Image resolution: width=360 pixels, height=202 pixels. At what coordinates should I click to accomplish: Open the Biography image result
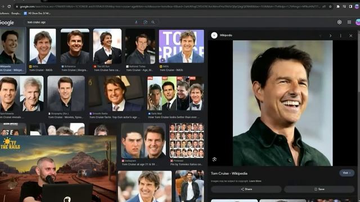(66, 94)
